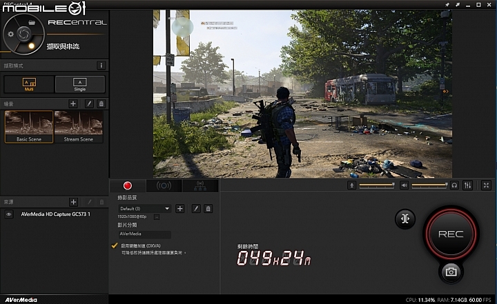This screenshot has height=304, width=497.
Task: Add a recording quality profile
Action: (179, 209)
